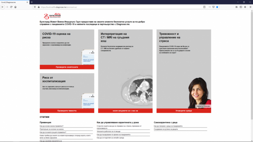
Task: Show site security info via padlock icon
Action: 38,7
